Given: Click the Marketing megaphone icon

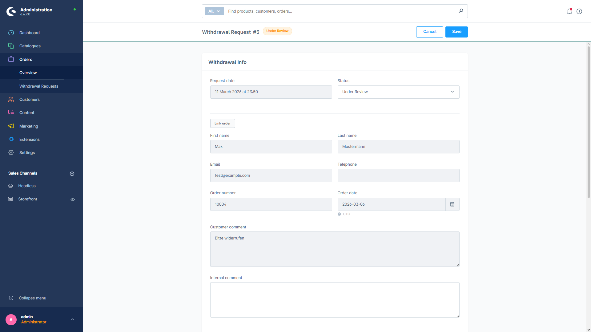Looking at the screenshot, I should tap(11, 126).
